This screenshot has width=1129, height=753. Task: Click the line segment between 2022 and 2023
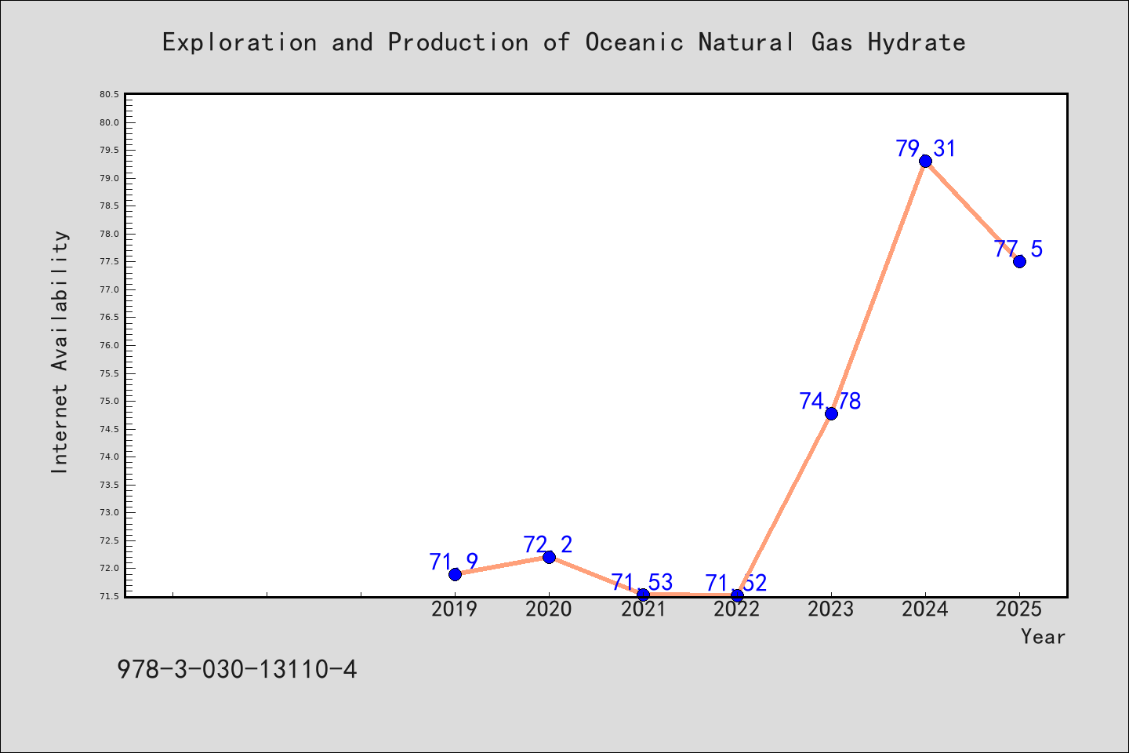click(x=784, y=504)
